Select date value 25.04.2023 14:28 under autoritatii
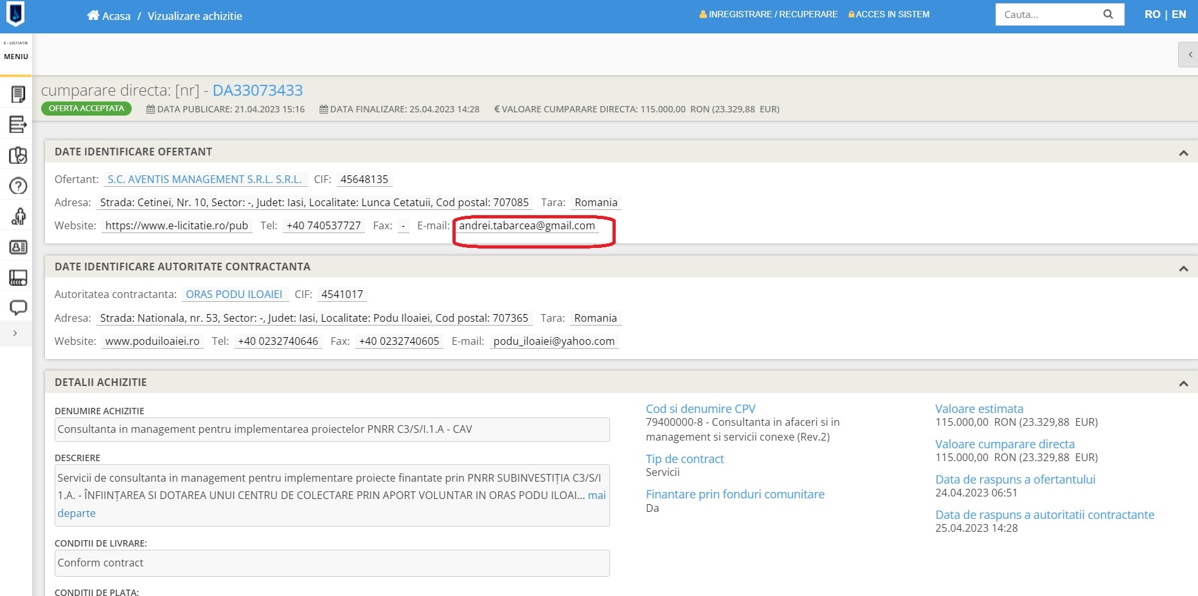Viewport: 1198px width, 596px height. click(976, 528)
